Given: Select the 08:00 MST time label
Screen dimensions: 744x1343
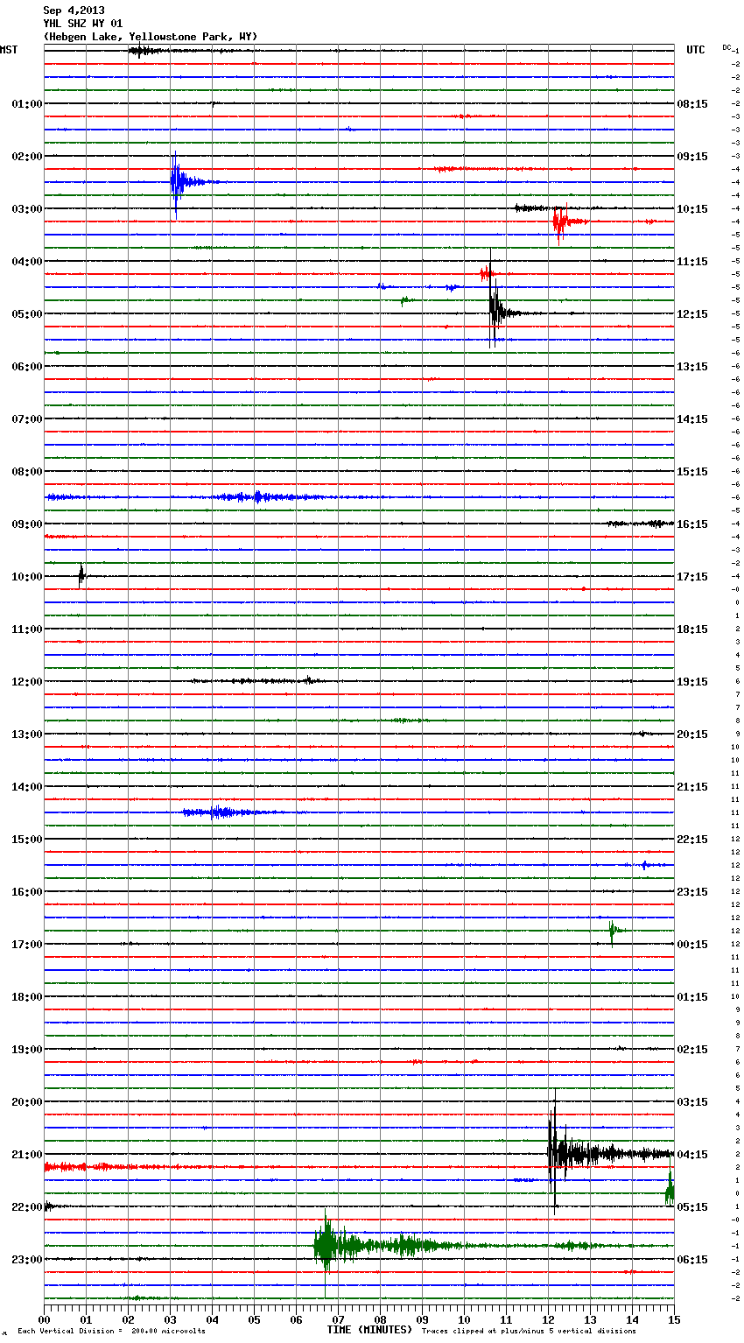Looking at the screenshot, I should pos(27,472).
